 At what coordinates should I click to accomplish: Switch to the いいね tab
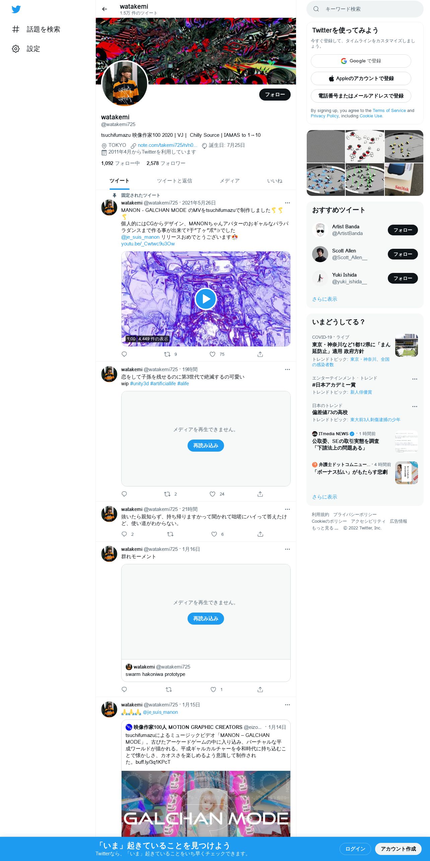[275, 181]
